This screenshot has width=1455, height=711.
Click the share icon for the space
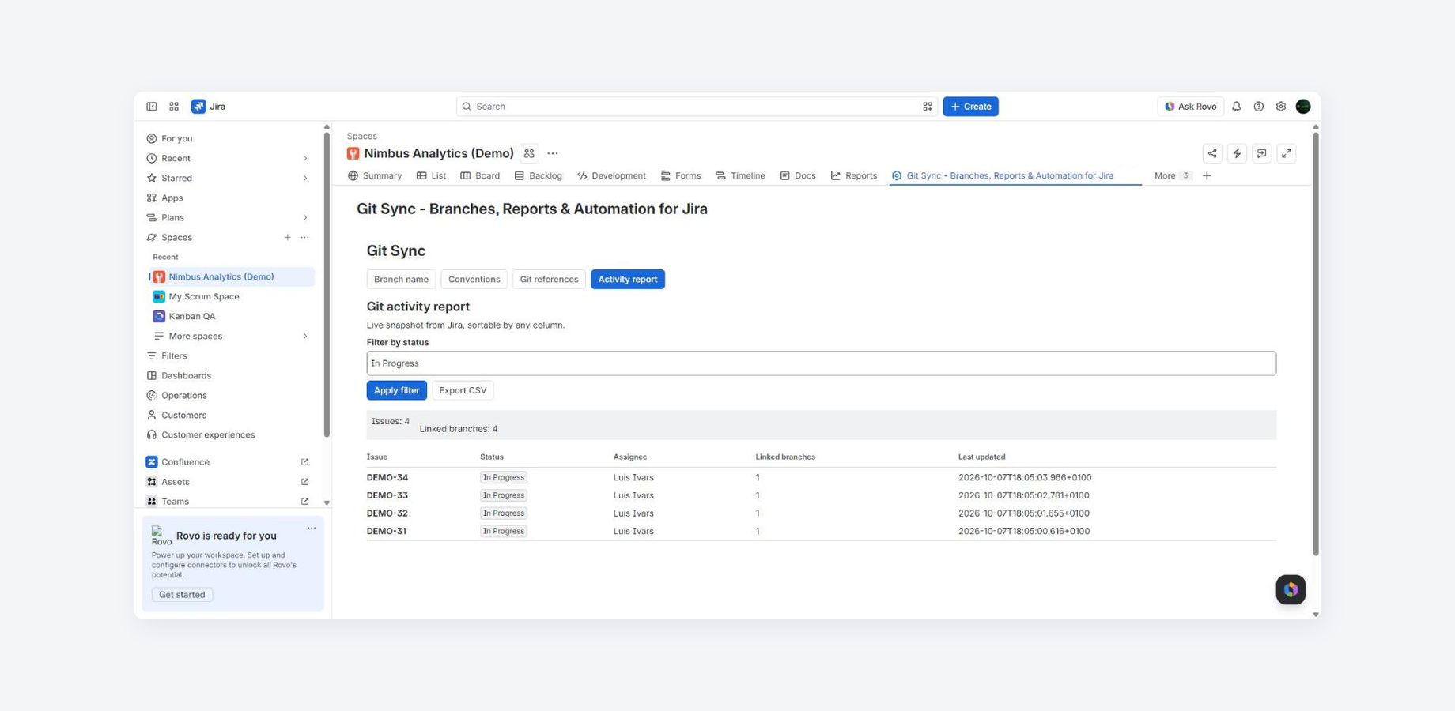coord(1212,153)
